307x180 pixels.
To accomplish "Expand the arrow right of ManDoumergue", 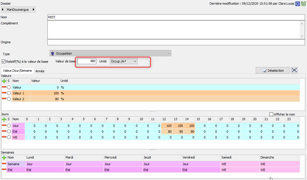I will tap(33, 10).
